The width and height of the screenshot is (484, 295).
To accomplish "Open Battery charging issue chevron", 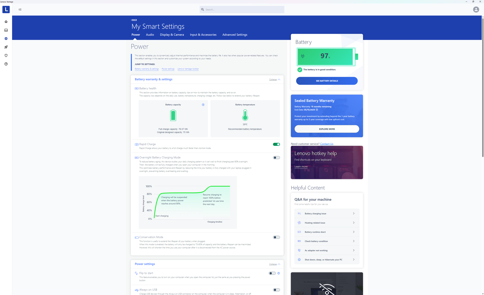I will click(354, 214).
